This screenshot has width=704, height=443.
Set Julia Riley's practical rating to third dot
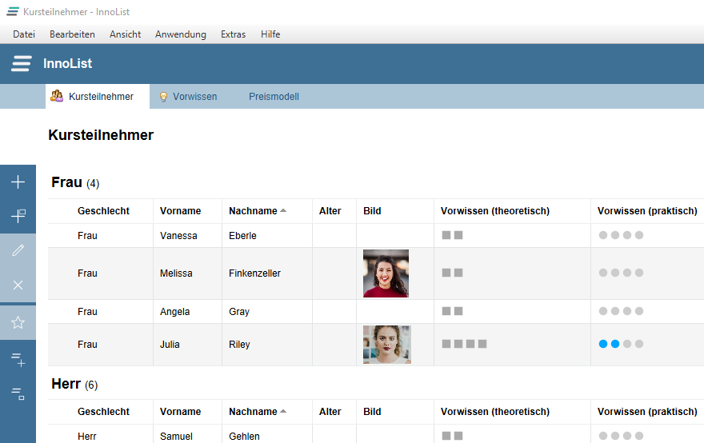tap(627, 344)
